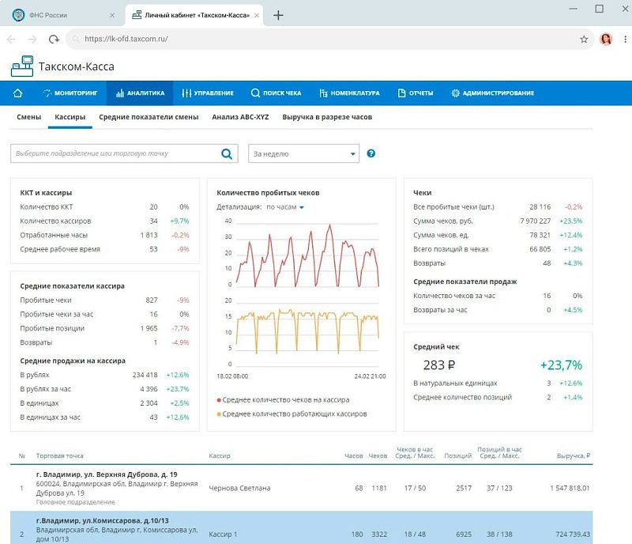Bookmark this page with the star icon
Screen dimensions: 632x544
pos(584,40)
